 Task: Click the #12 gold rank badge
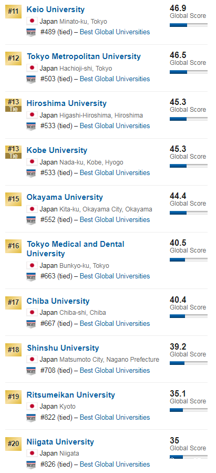(13, 59)
